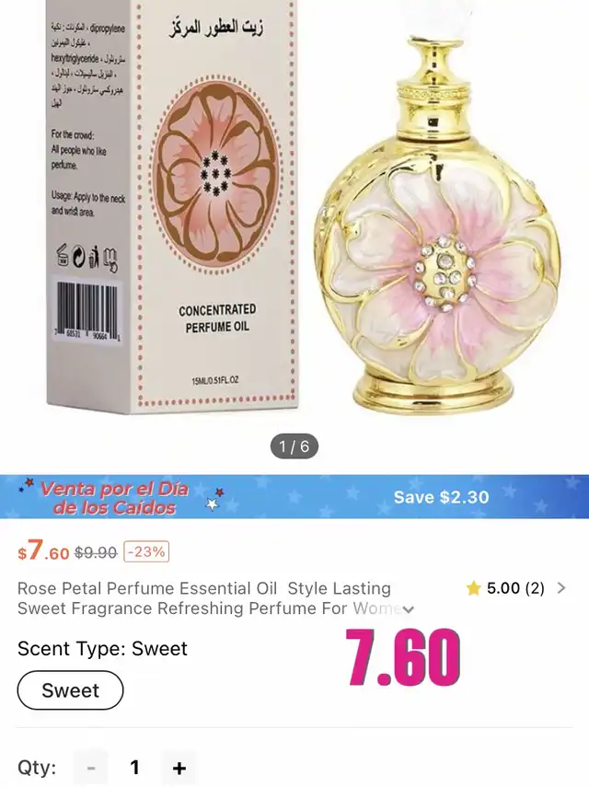Open the Venta por el Día de los Caídos banner
589x787 pixels.
point(115,497)
